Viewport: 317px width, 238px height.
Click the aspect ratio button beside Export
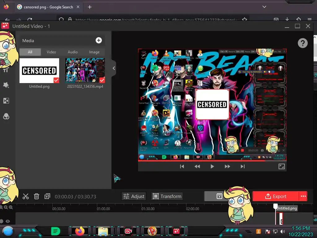pyautogui.click(x=219, y=196)
